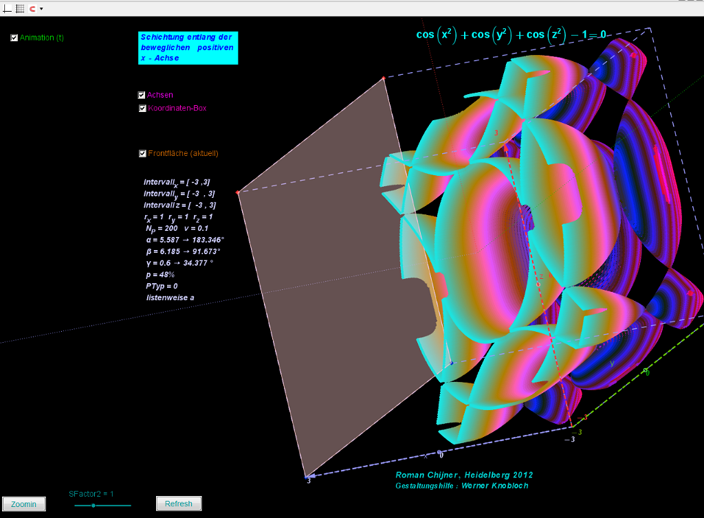
Task: Select the cosine equation formula text
Action: (510, 34)
